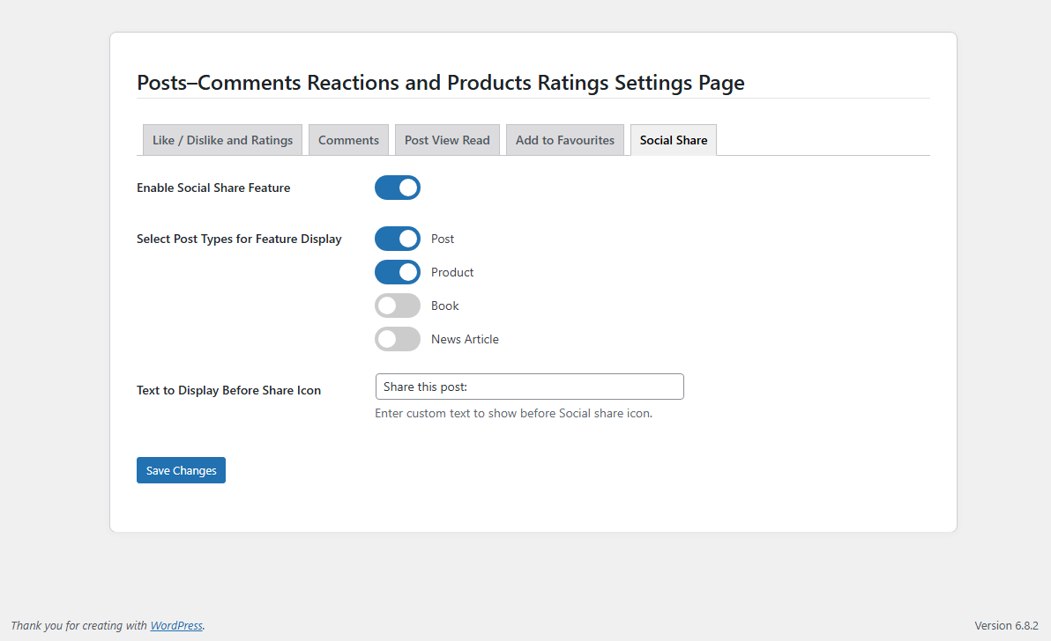Click the 'Product' label text

(x=452, y=272)
